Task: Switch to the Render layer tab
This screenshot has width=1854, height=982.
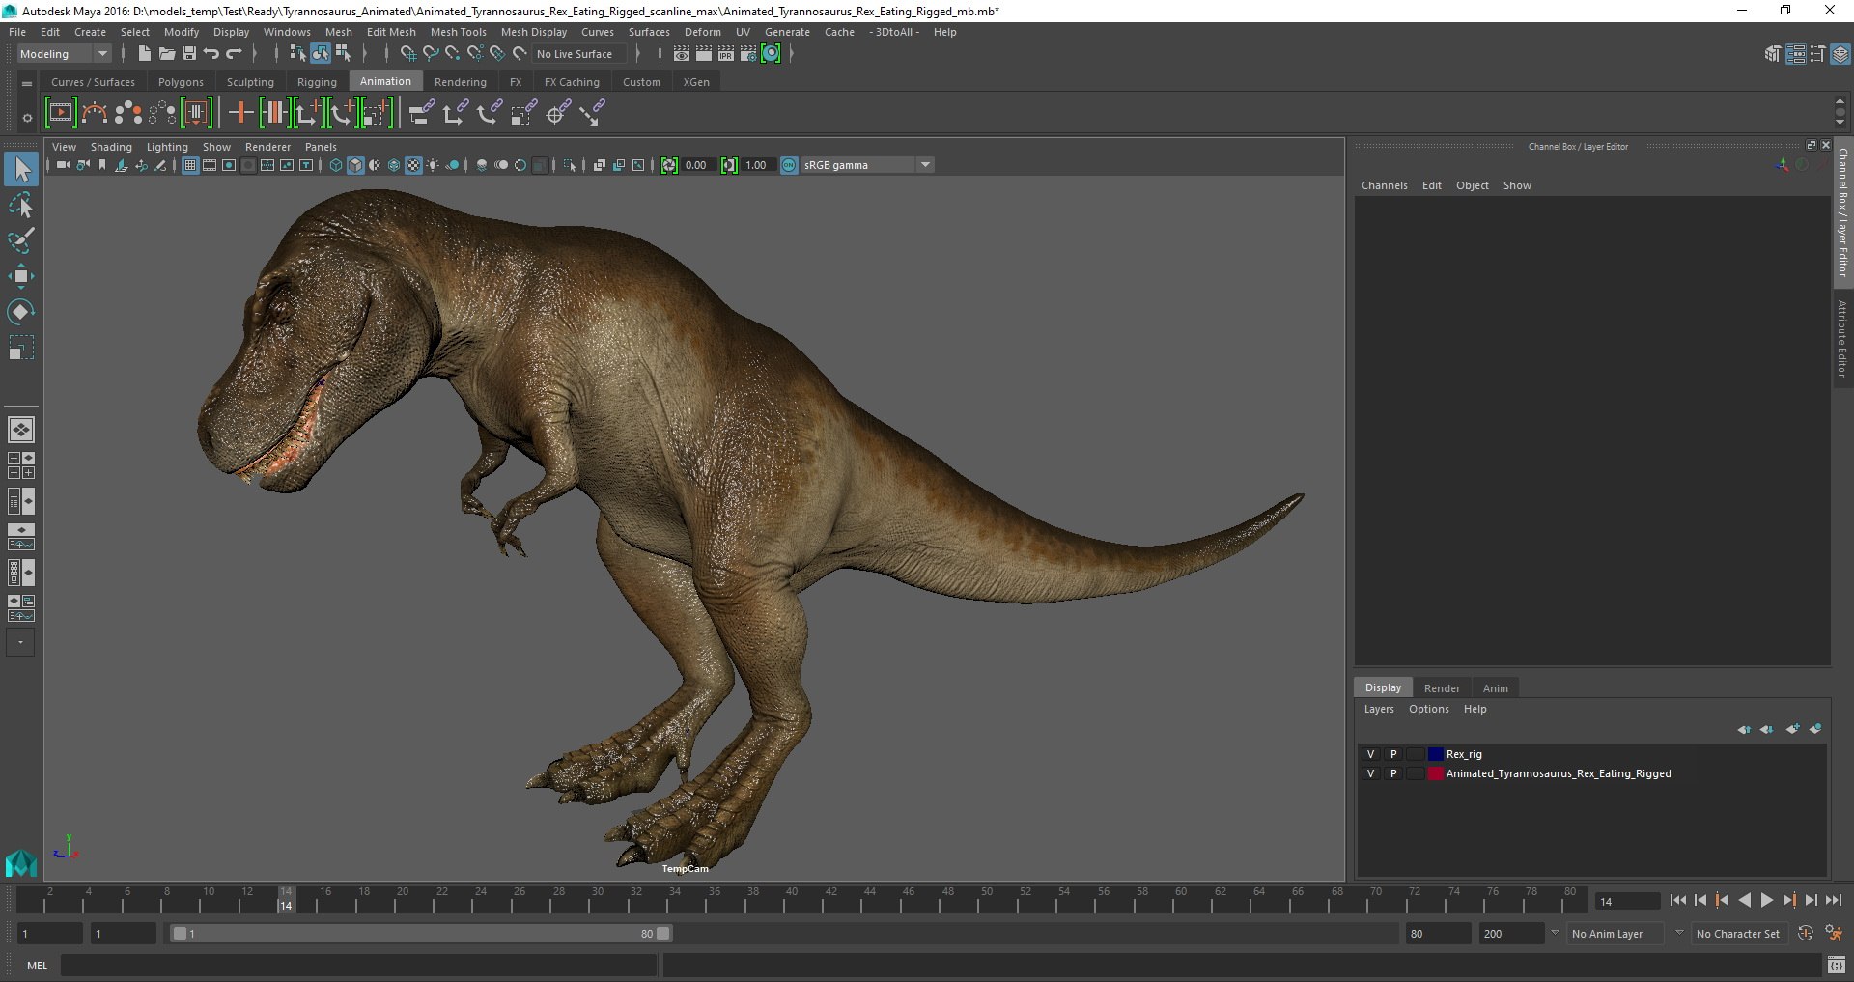Action: point(1442,688)
